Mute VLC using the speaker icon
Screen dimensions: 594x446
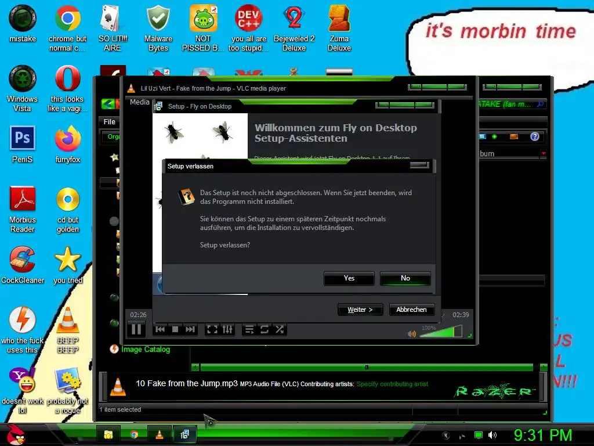(412, 334)
